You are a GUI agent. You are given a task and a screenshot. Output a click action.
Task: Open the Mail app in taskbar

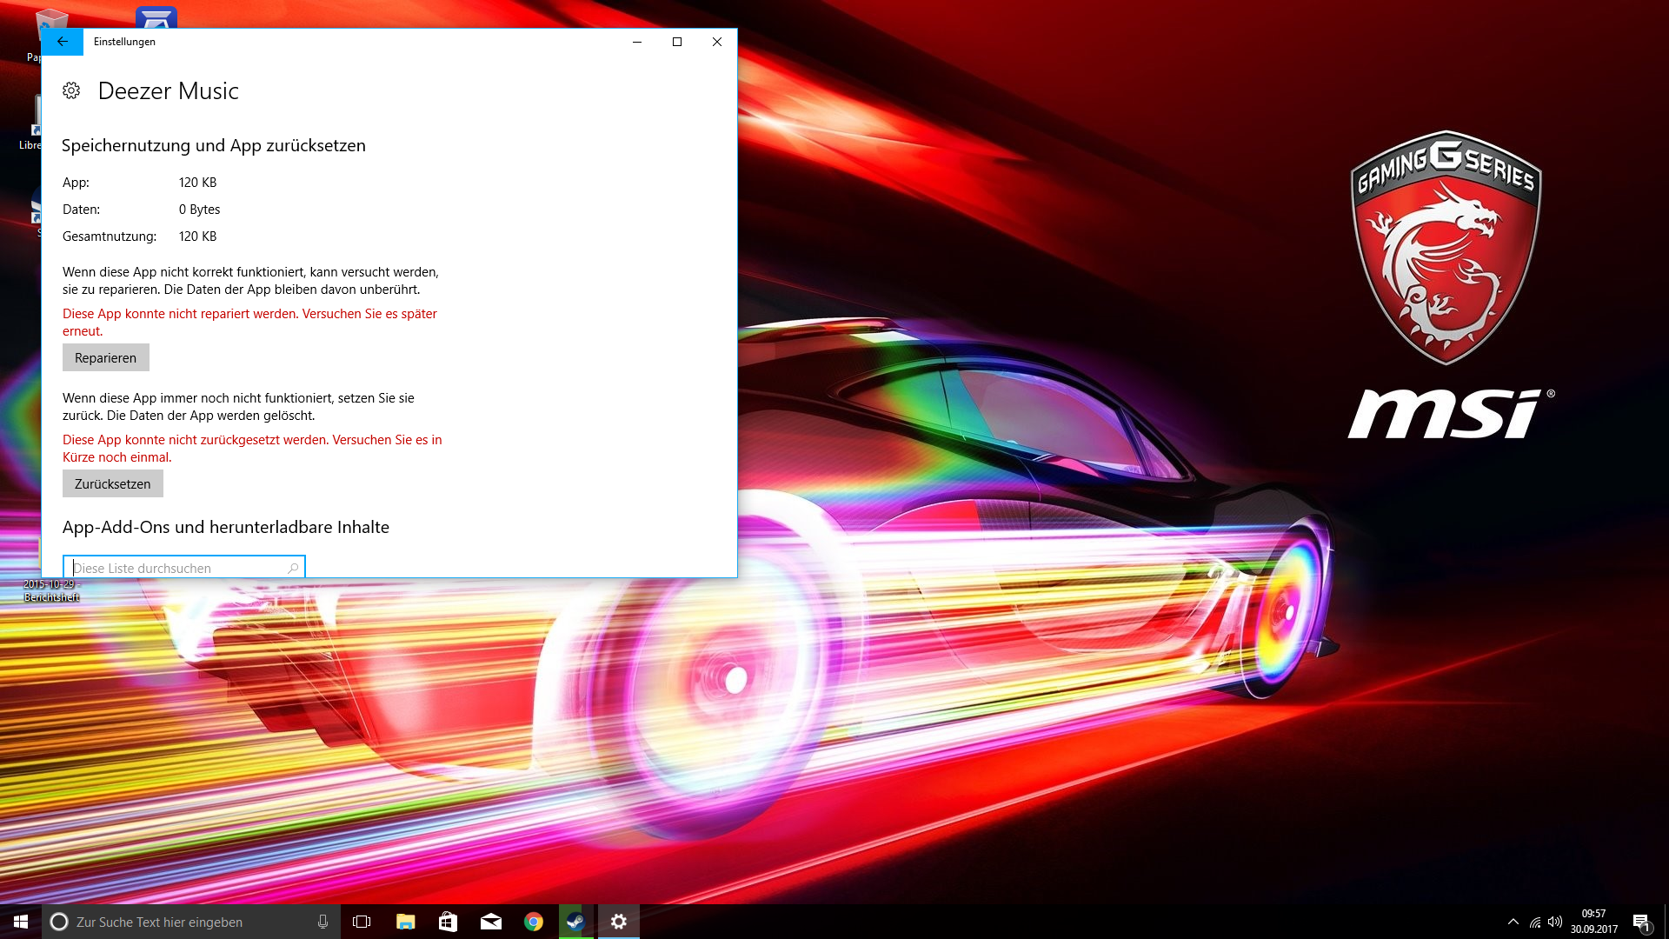[490, 922]
